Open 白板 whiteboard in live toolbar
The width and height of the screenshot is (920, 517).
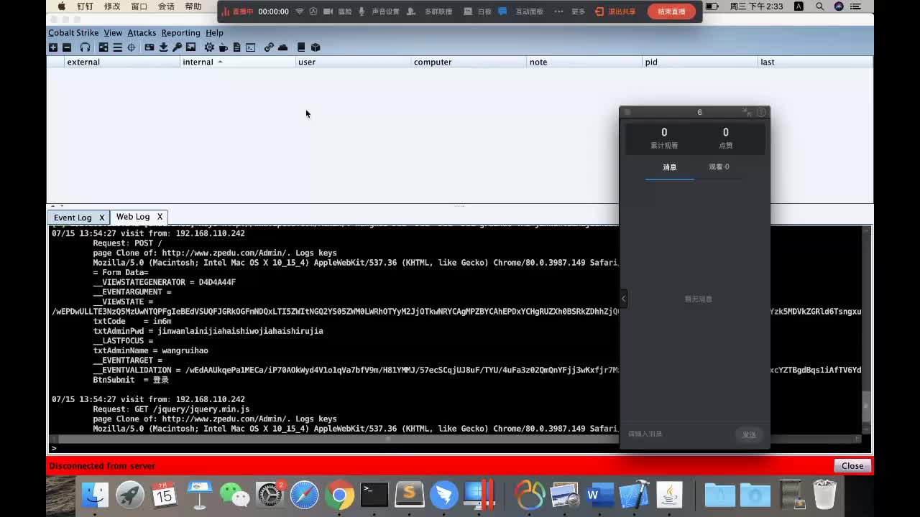[x=478, y=11]
